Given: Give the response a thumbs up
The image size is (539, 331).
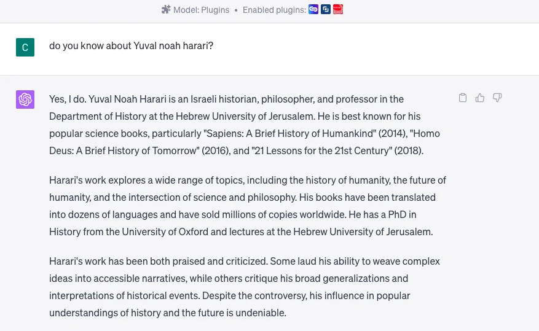Looking at the screenshot, I should (480, 98).
